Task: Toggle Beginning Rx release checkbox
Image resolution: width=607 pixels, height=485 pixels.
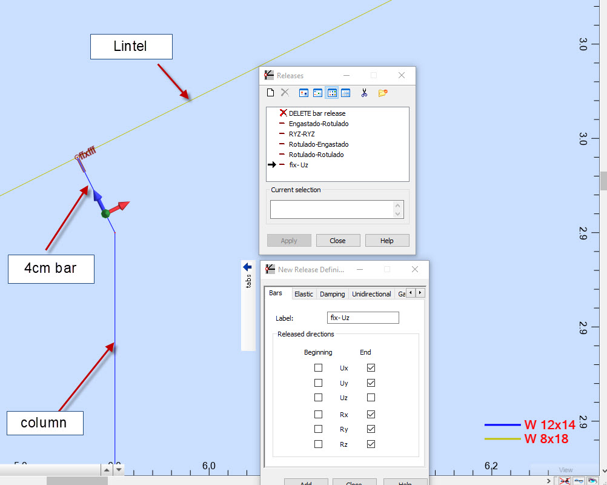Action: (318, 415)
